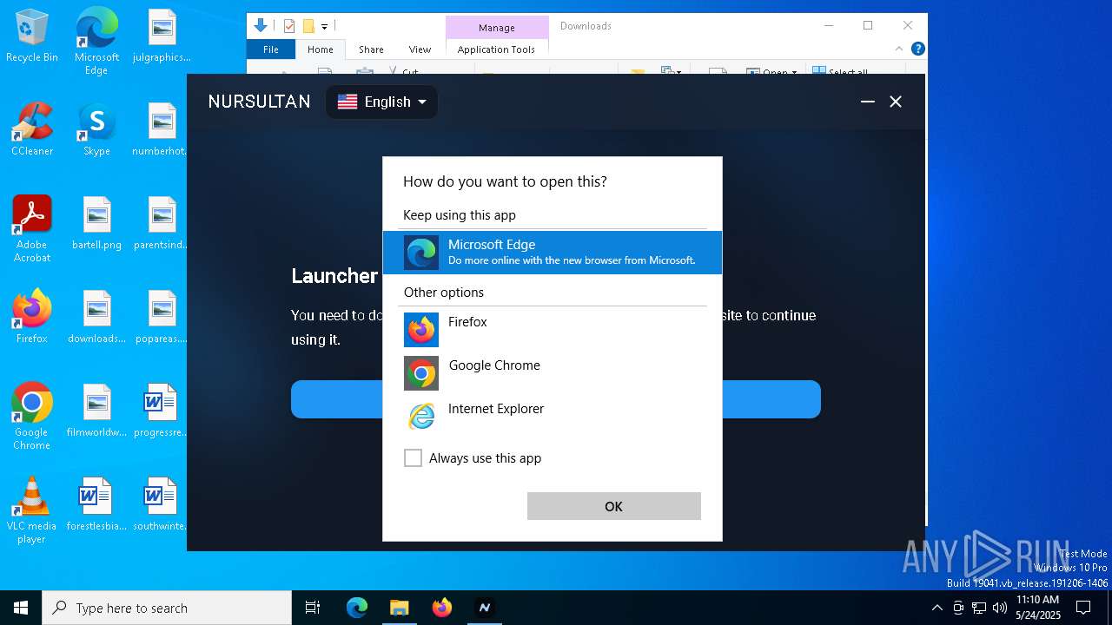The width and height of the screenshot is (1112, 625).
Task: Select the bartell.png file on desktop
Action: pyautogui.click(x=96, y=224)
